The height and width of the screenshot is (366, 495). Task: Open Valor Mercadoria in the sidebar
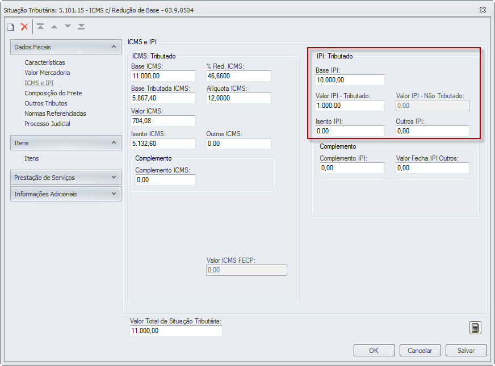(47, 73)
